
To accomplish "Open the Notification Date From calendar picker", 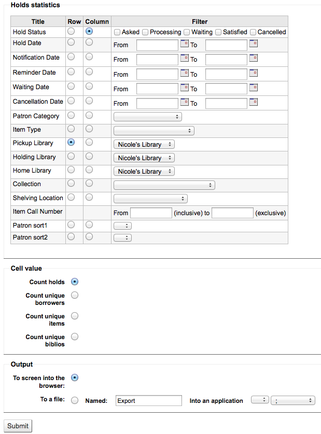I will coord(184,58).
